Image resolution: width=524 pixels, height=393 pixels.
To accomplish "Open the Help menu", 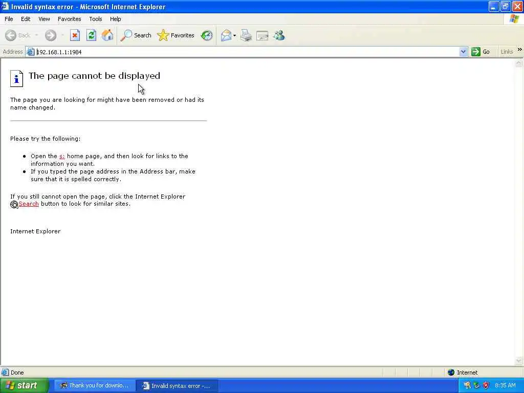I will [x=116, y=19].
